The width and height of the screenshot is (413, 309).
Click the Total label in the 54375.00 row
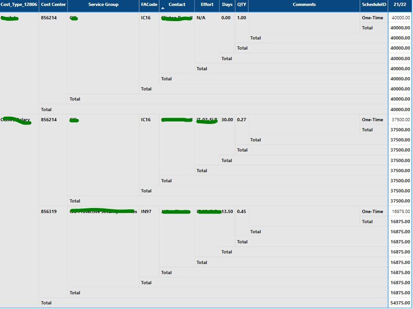tap(46, 303)
